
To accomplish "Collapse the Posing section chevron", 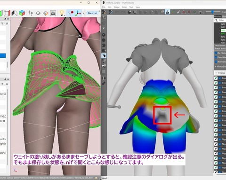I will [x=216, y=73].
